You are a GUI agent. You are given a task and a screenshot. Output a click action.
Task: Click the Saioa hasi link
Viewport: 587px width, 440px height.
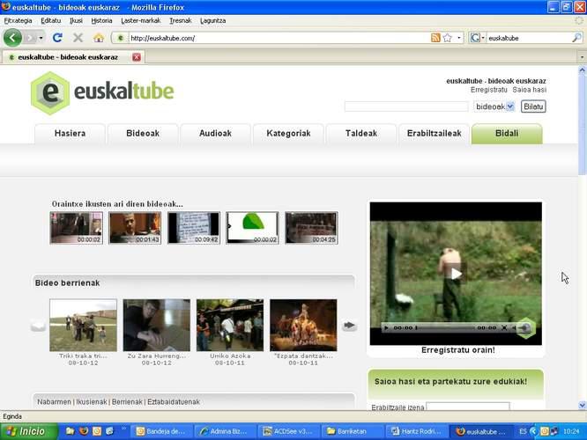click(x=530, y=90)
